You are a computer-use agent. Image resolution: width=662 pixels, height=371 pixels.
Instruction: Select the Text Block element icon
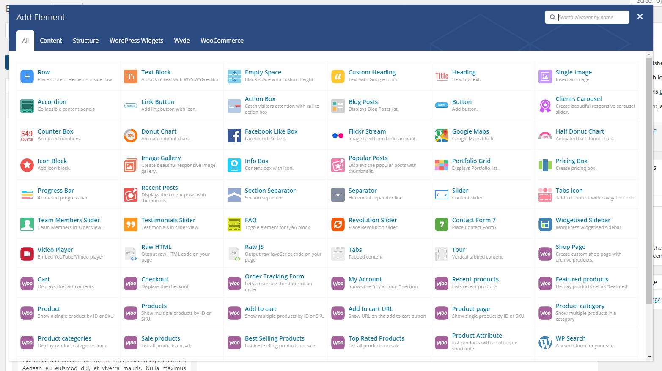[x=131, y=76]
